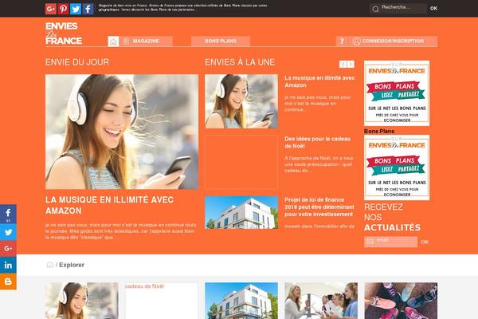Submit search with the top OK button

click(x=434, y=9)
